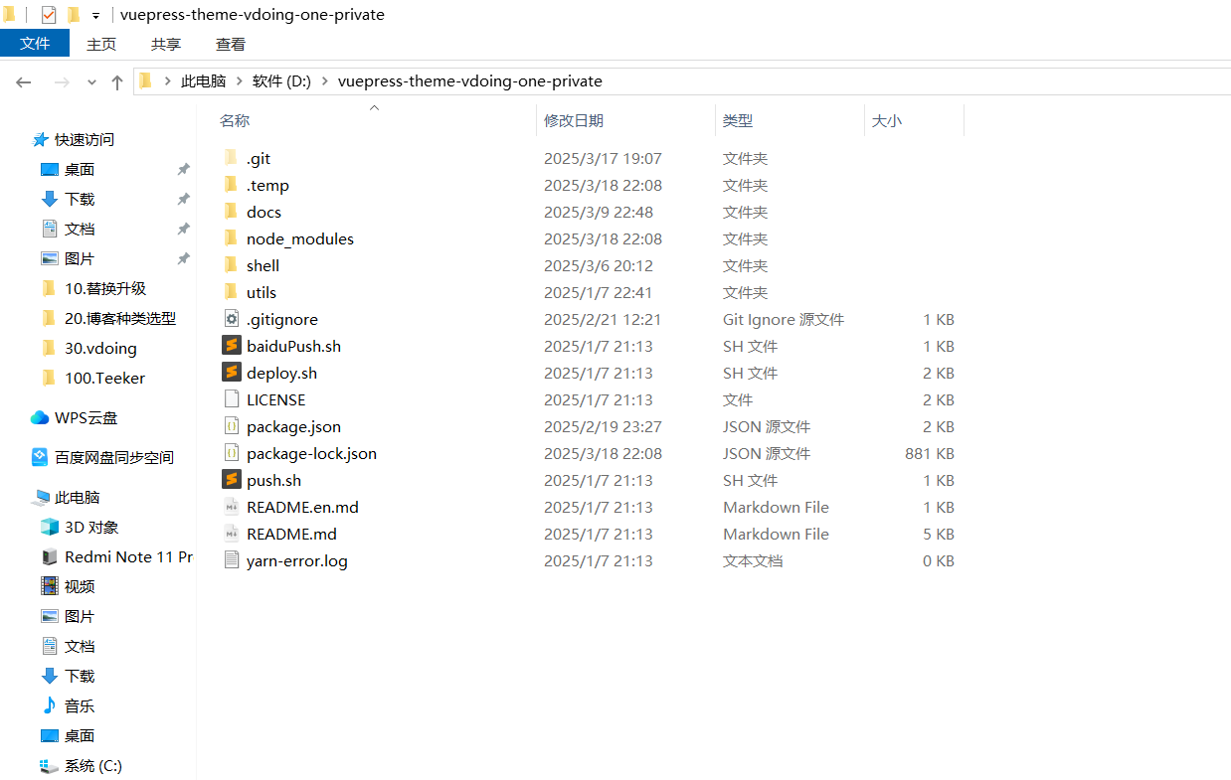Screen dimensions: 1231x780
Task: Switch to the 共享 ribbon tab
Action: (x=166, y=44)
